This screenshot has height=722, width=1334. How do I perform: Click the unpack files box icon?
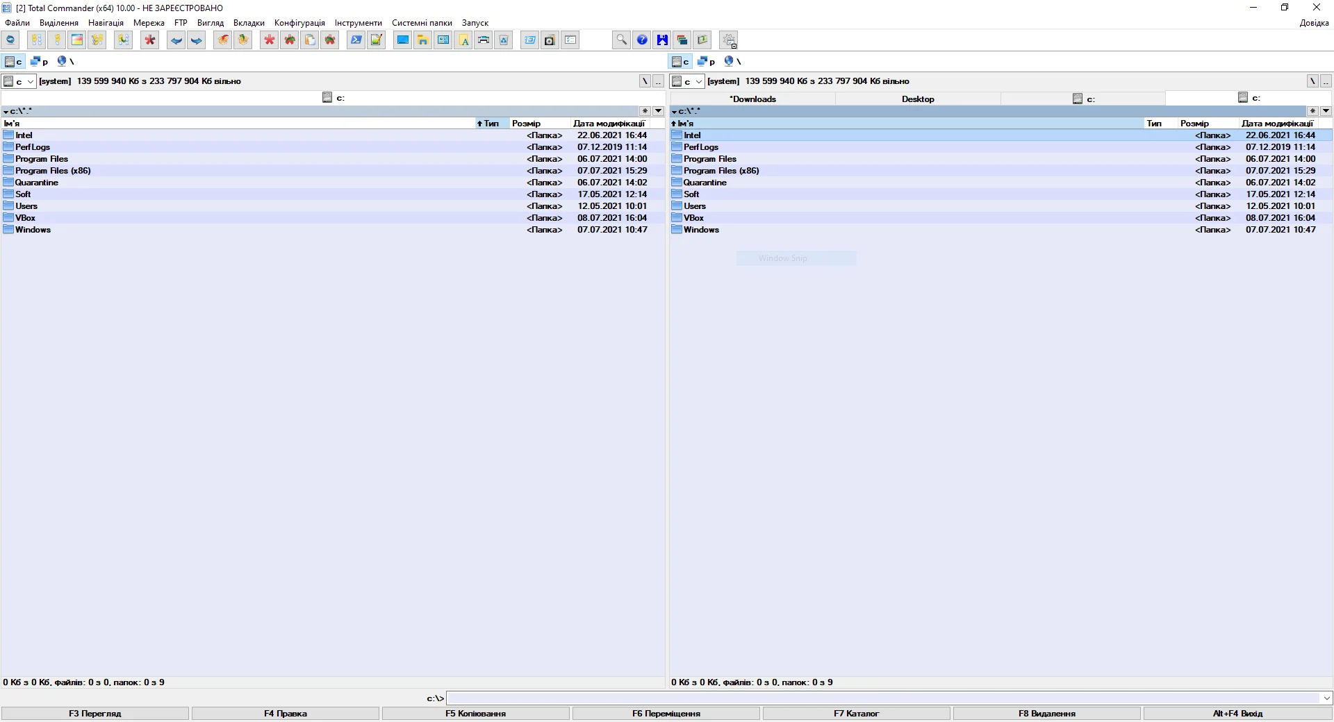click(242, 40)
